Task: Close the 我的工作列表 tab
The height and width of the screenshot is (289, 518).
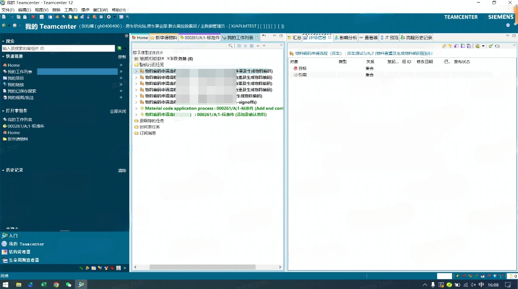Action: point(257,37)
